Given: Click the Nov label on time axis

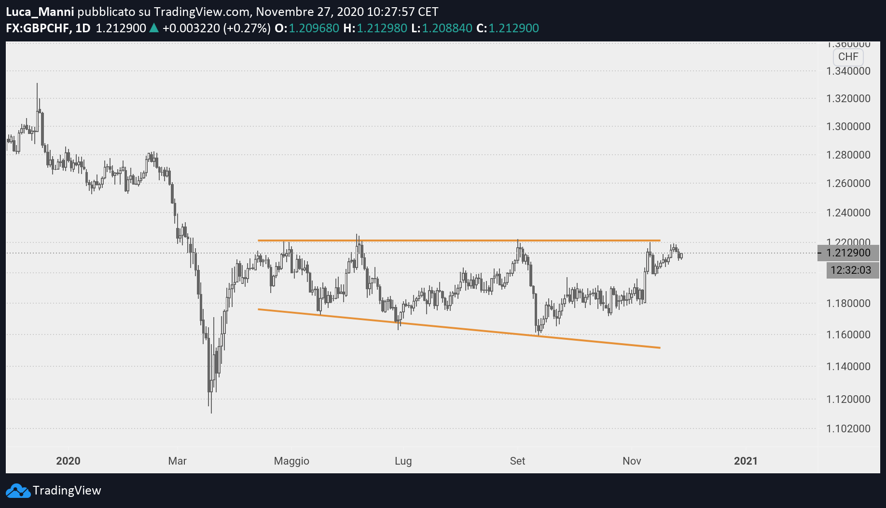Looking at the screenshot, I should [x=632, y=461].
